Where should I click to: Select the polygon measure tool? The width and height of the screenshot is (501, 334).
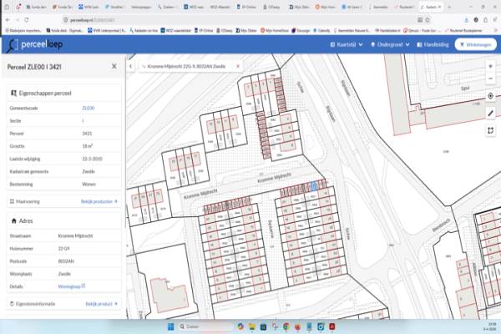(491, 129)
